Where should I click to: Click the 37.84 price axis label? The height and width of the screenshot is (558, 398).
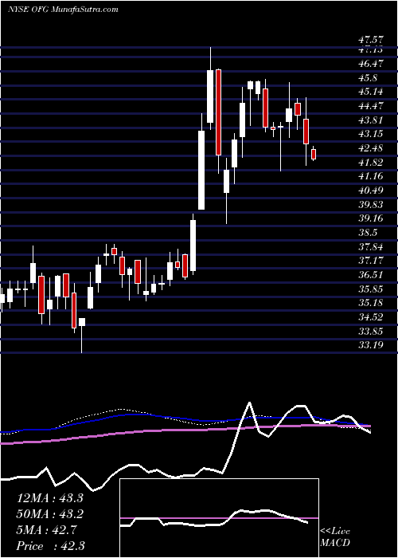[371, 246]
